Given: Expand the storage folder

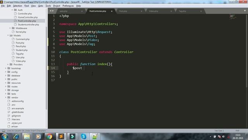Looking at the screenshot, I should pos(6,90).
